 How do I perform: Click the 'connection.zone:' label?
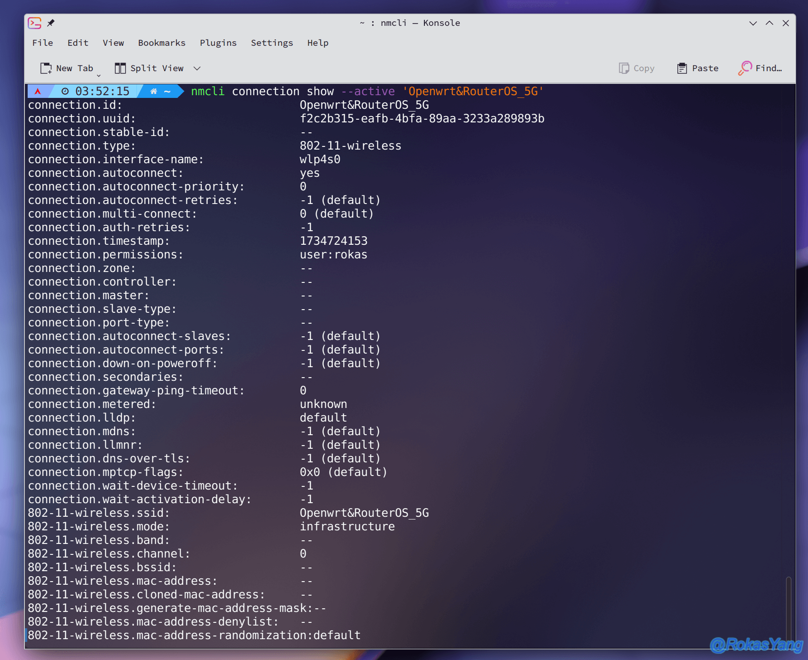[82, 268]
